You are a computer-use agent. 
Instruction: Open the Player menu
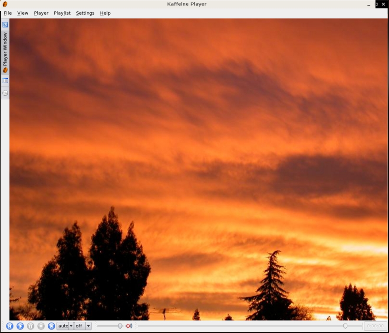(x=41, y=13)
